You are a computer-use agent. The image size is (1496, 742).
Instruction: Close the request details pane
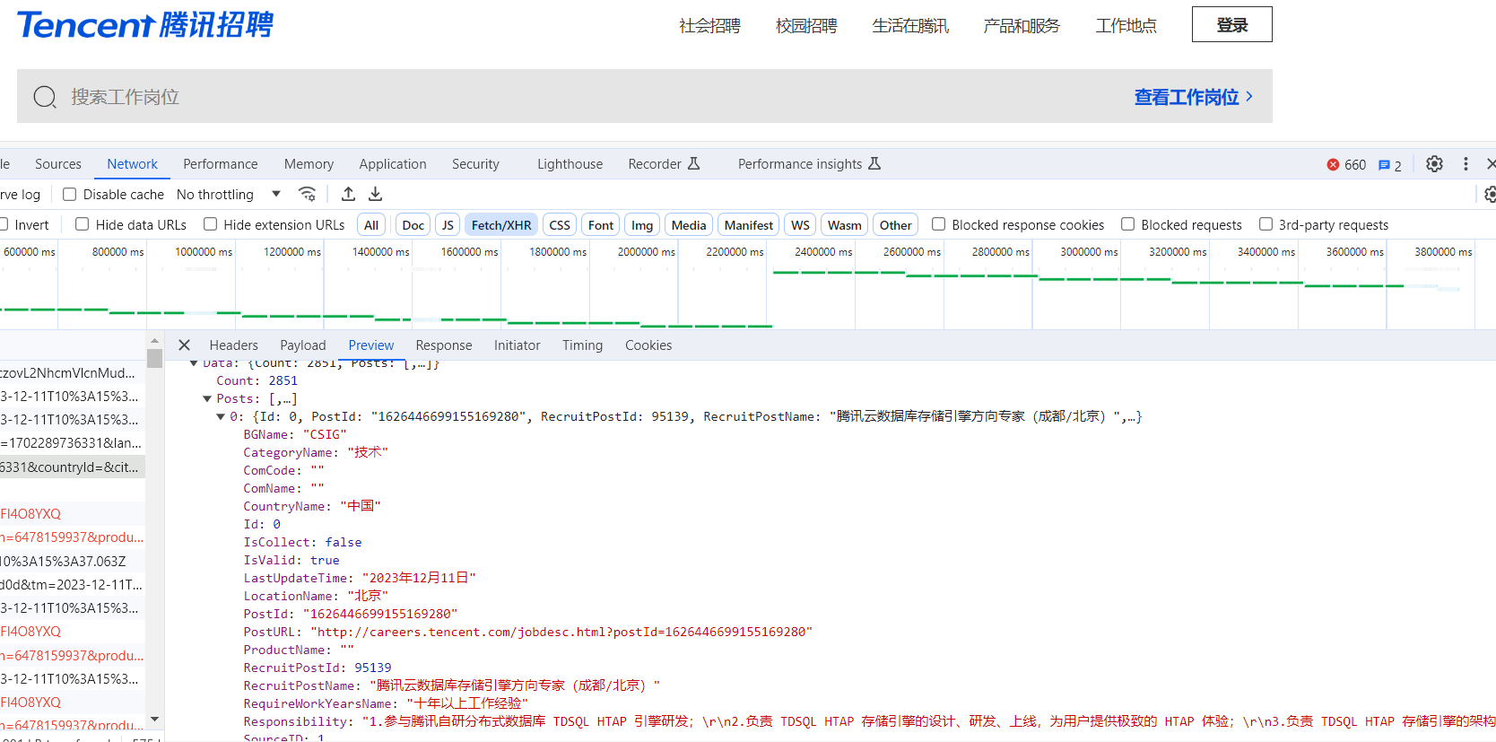coord(185,345)
